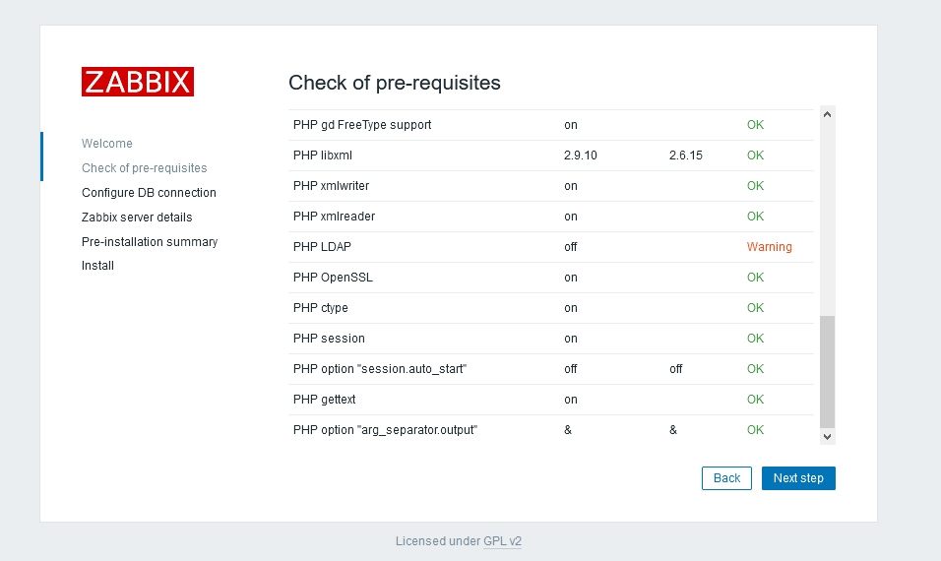Click OK status for PHP OpenSSL
The image size is (941, 561).
point(755,278)
